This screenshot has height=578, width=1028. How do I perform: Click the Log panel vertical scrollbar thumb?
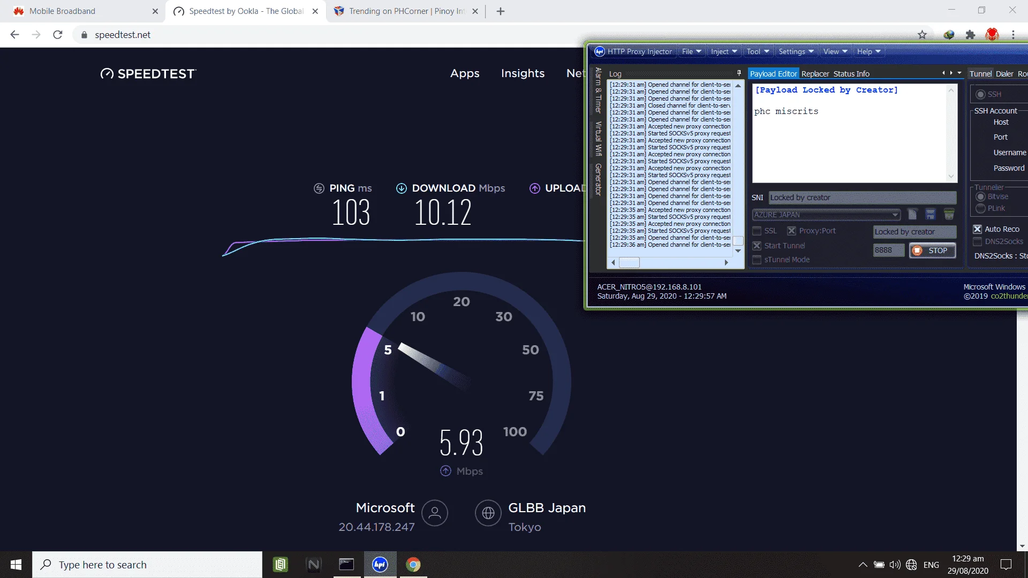(x=738, y=241)
